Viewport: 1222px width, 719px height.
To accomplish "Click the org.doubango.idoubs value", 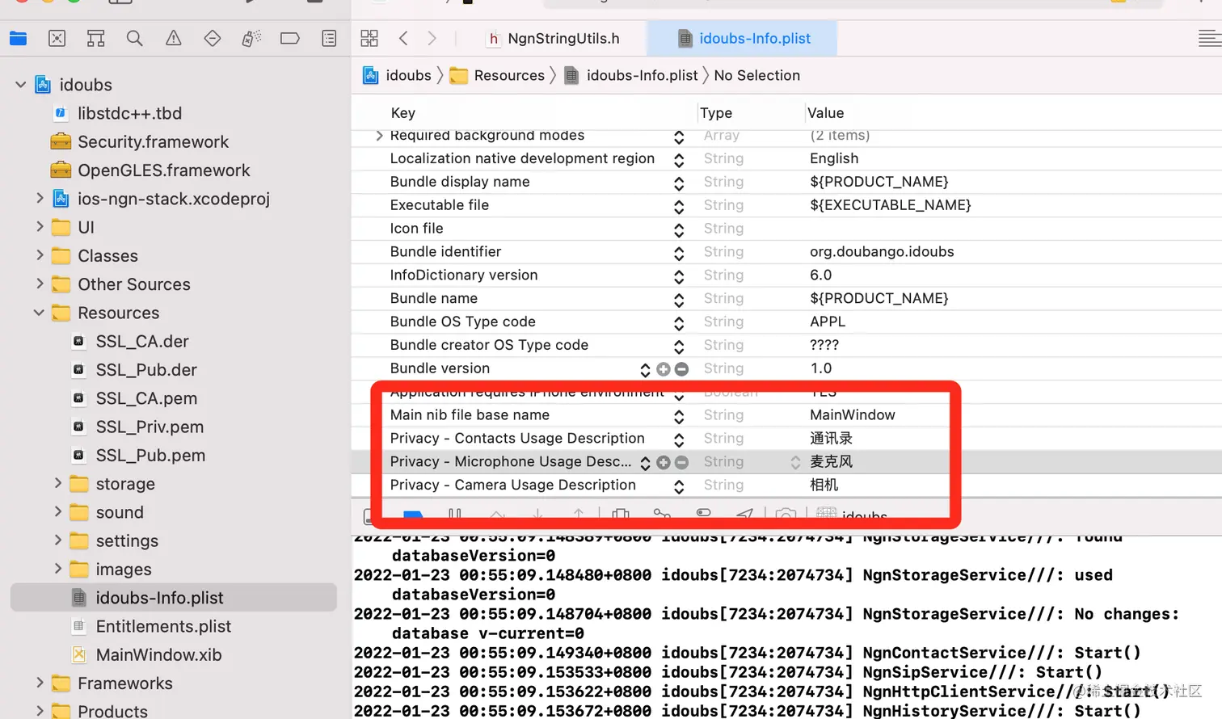I will point(882,252).
